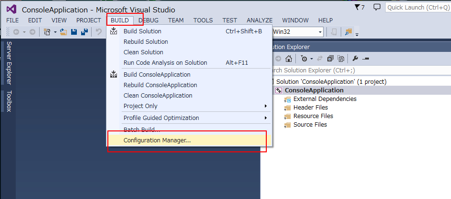Click the Navigate Backward toolbar arrow
The image size is (451, 199).
16,32
